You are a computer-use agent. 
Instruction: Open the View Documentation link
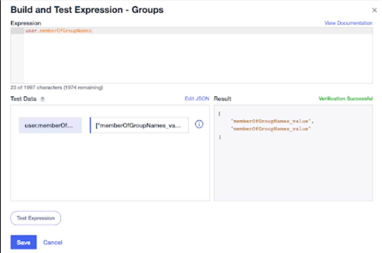click(x=348, y=23)
